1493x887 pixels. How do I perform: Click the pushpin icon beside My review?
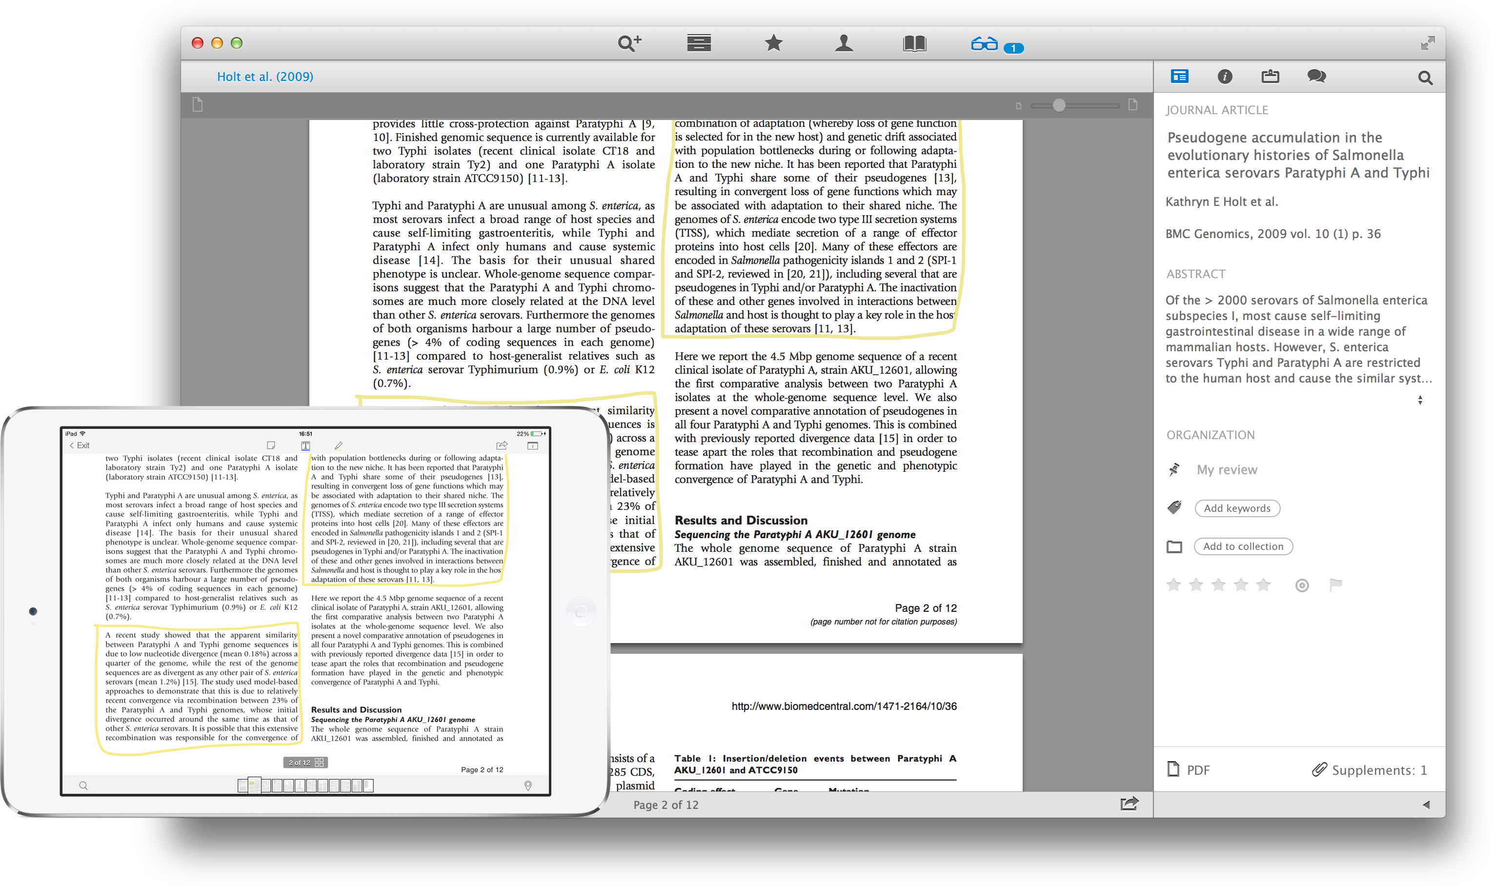1173,469
